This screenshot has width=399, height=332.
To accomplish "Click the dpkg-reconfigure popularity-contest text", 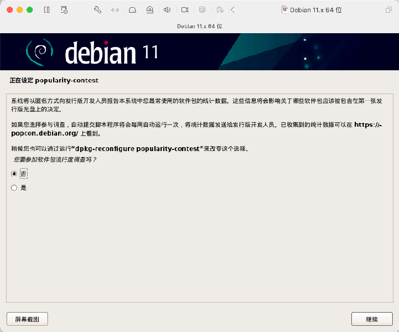I will point(137,149).
